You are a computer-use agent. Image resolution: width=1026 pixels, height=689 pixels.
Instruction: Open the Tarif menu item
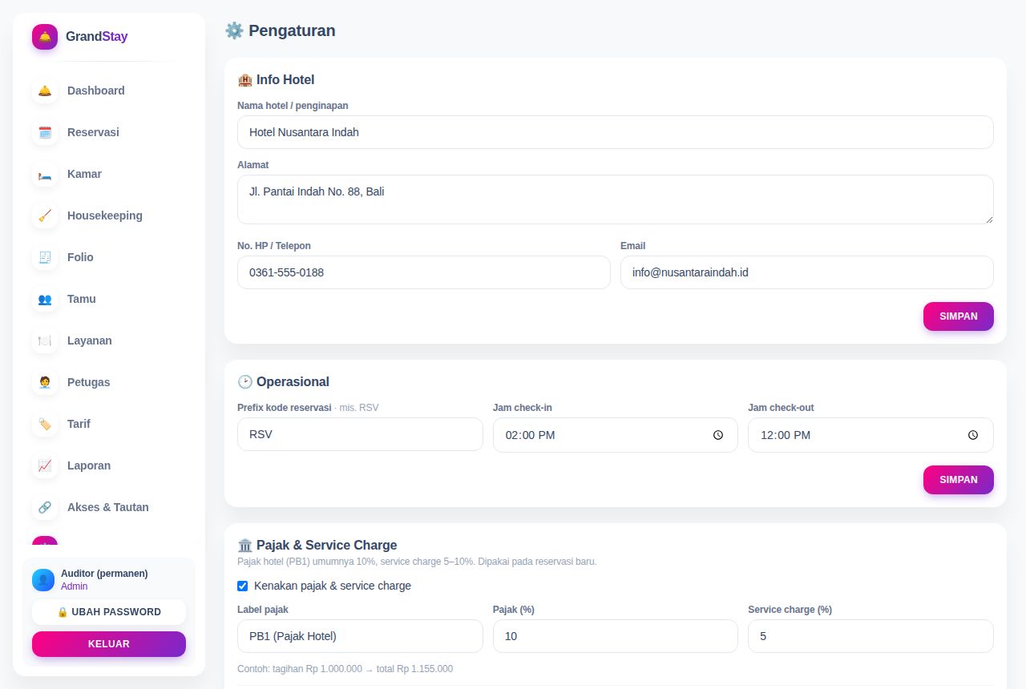109,424
